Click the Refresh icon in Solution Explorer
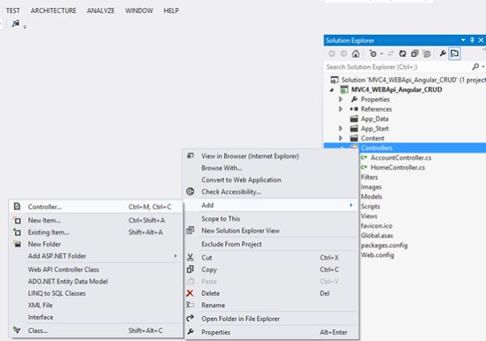Image resolution: width=486 pixels, height=341 pixels. click(x=403, y=53)
